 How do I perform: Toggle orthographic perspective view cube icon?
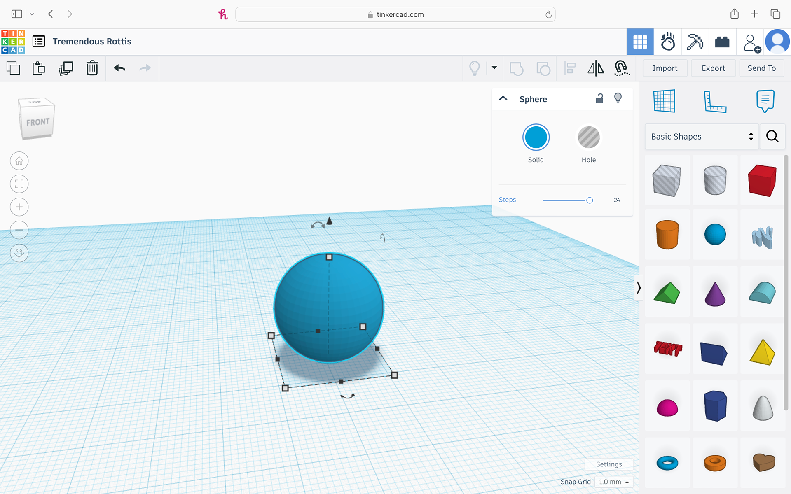tap(19, 253)
